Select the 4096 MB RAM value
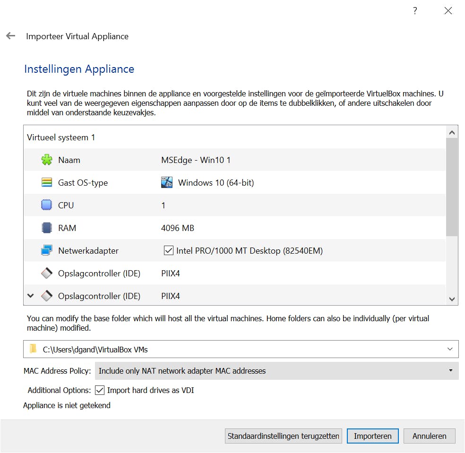 point(177,228)
